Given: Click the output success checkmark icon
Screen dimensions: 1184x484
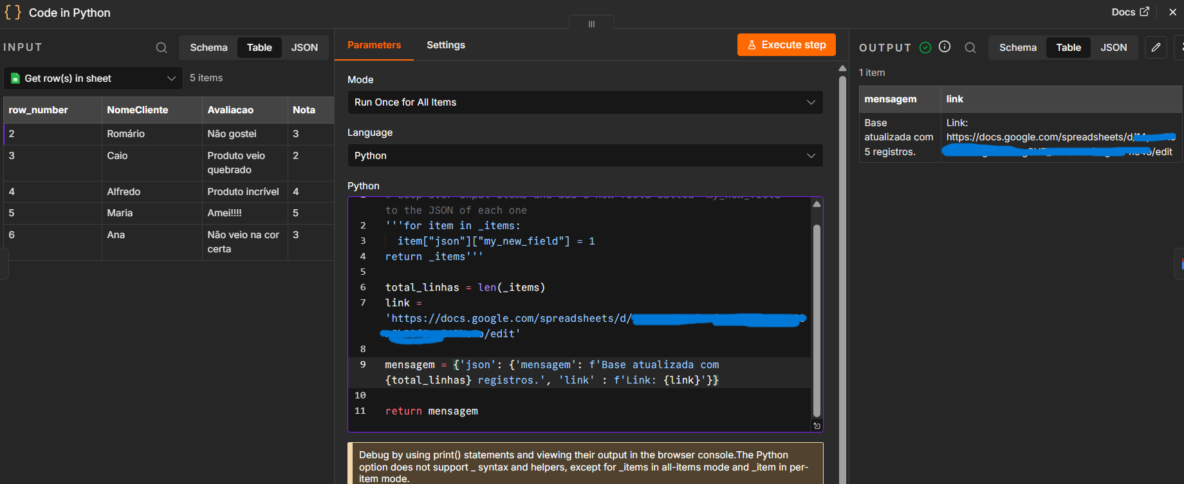Looking at the screenshot, I should tap(925, 47).
